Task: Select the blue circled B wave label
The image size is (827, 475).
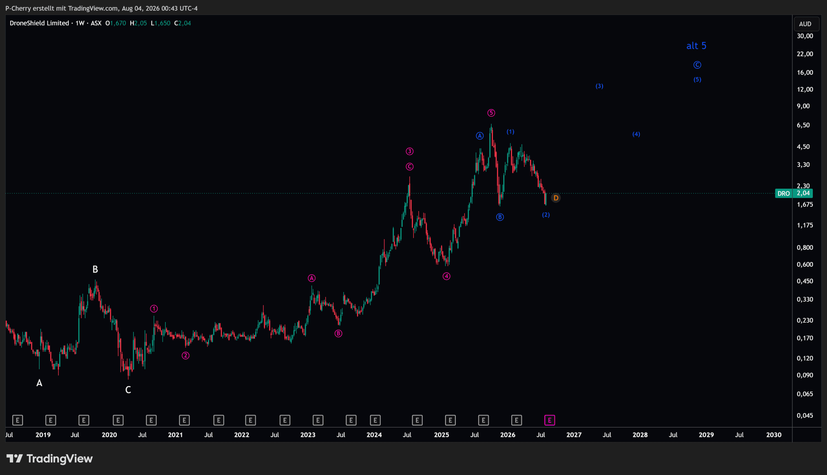Action: pos(500,217)
